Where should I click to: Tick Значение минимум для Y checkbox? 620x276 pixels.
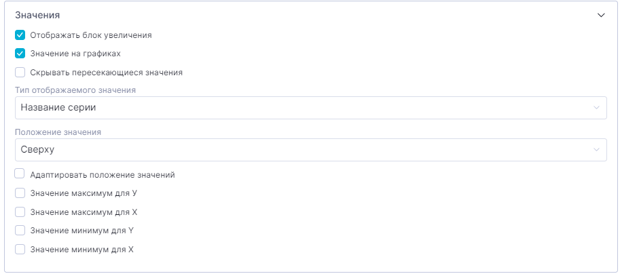[20, 231]
